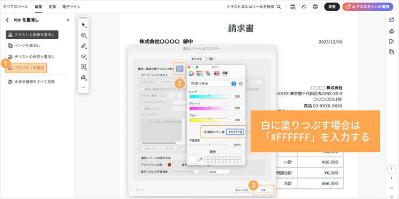This screenshot has width=399, height=199.
Task: Click the キャンセル button
Action: pos(242,190)
